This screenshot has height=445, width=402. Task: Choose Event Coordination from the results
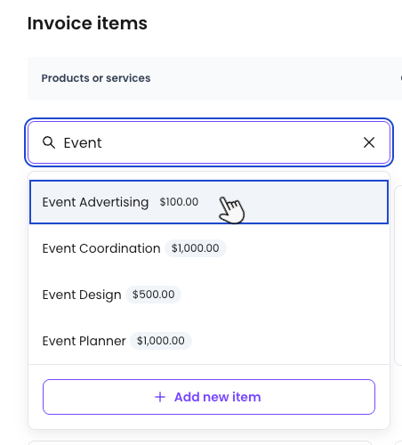pos(209,248)
